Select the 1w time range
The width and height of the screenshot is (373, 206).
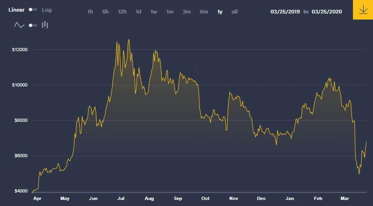(154, 12)
